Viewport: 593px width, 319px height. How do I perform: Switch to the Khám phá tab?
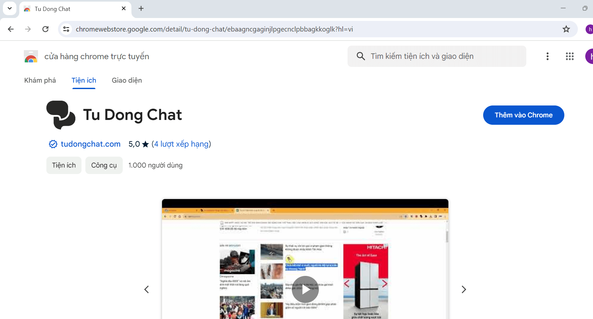point(40,80)
